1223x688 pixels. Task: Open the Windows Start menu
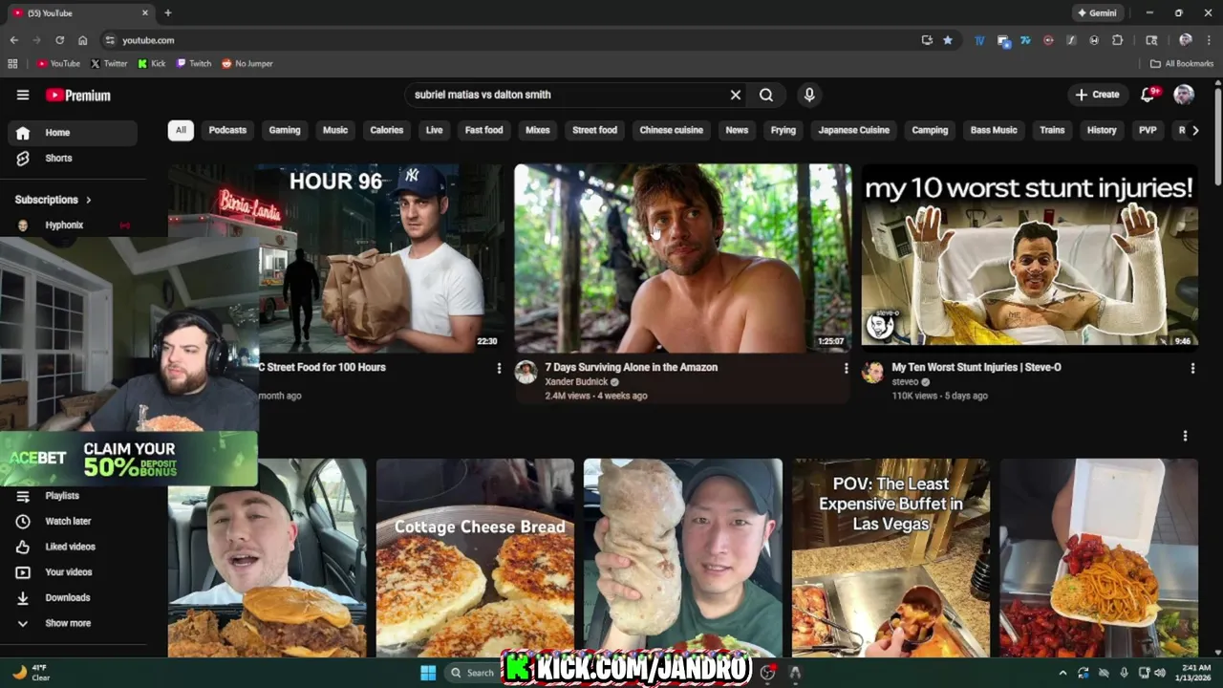point(428,673)
